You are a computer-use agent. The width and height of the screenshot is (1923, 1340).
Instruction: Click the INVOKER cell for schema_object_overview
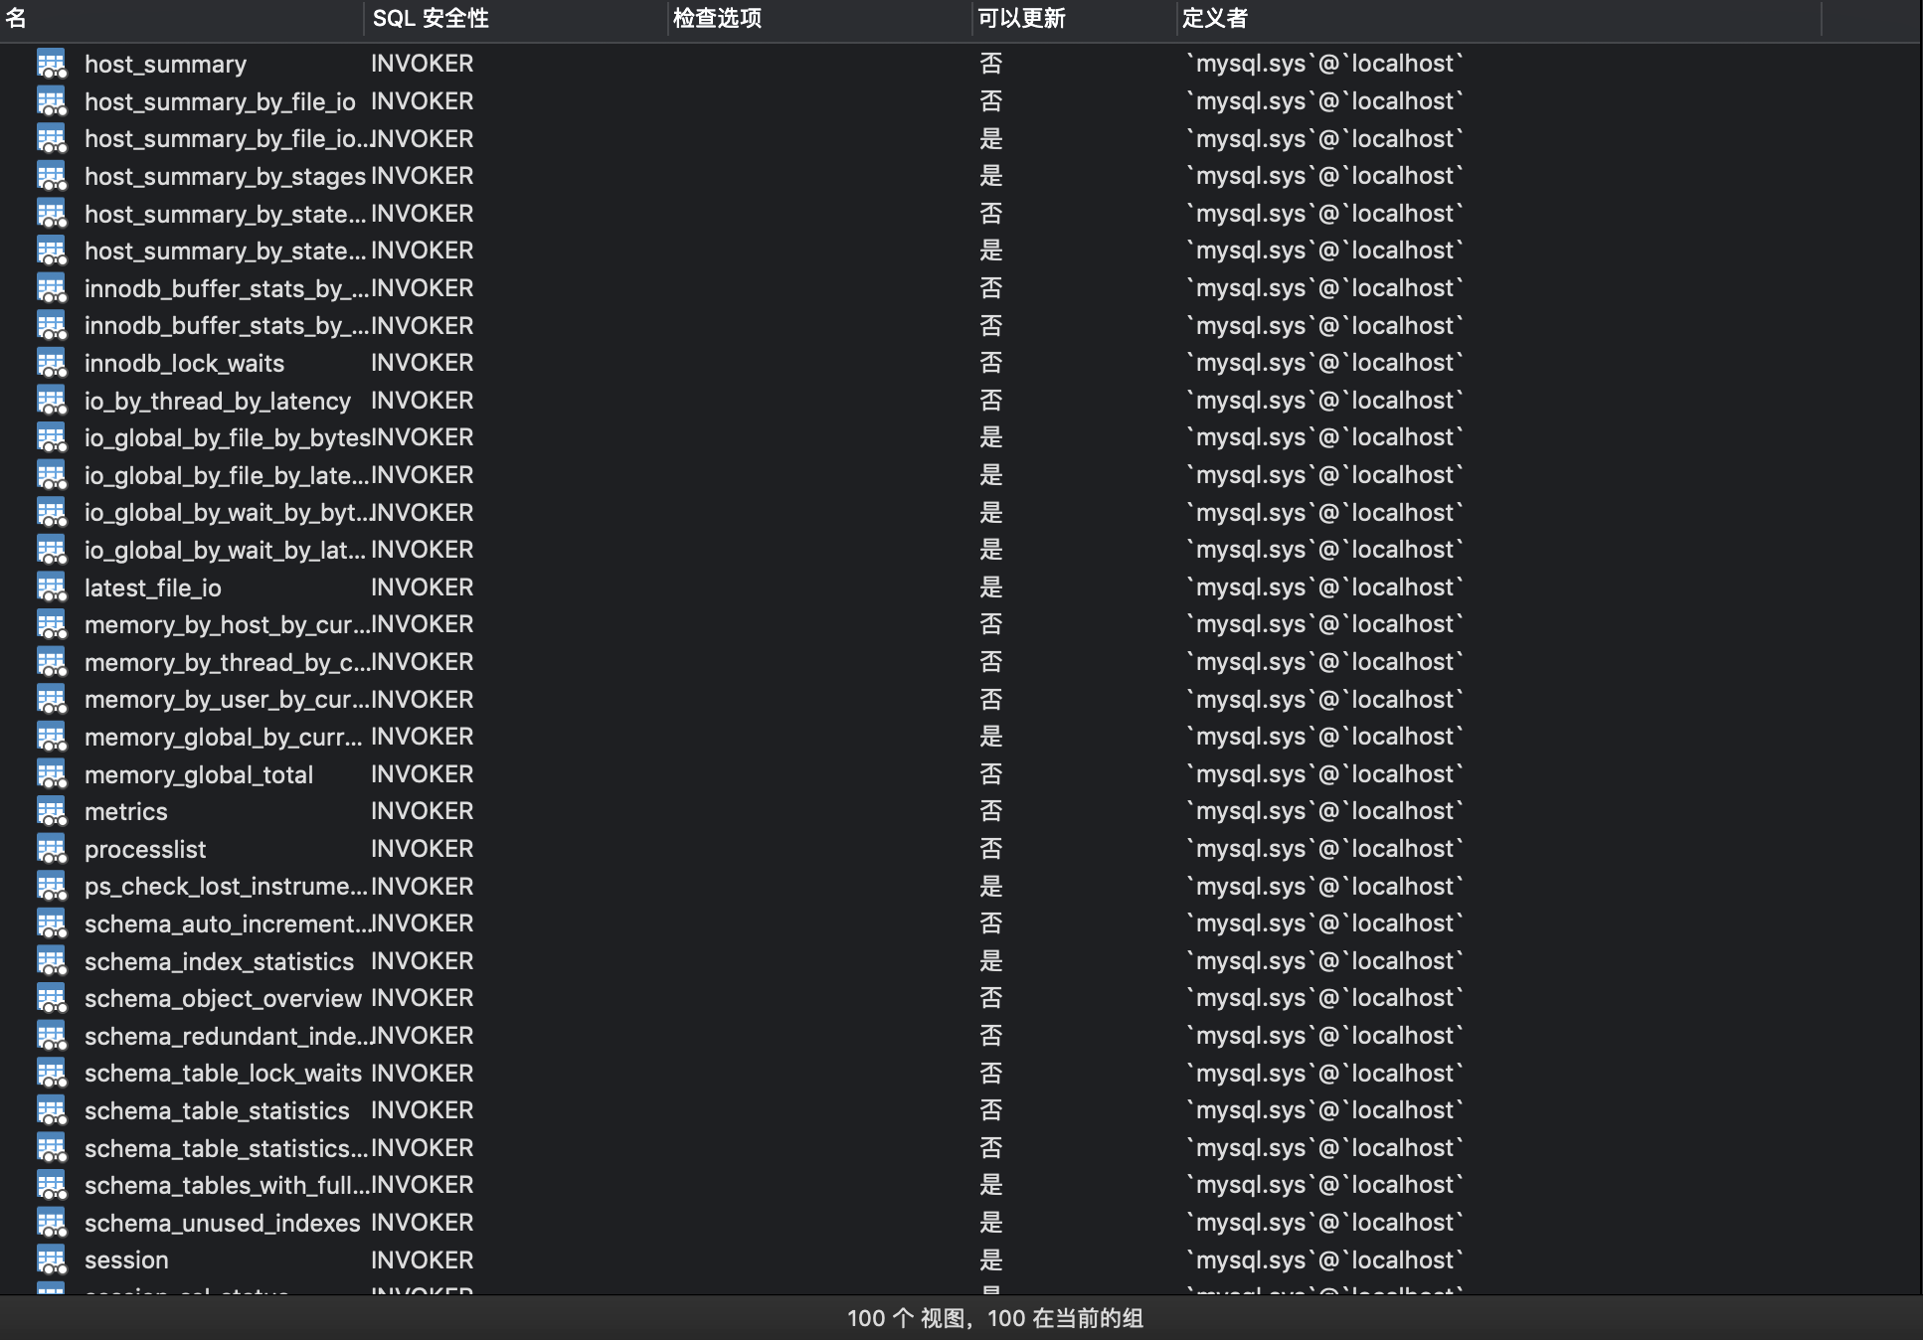(x=422, y=998)
